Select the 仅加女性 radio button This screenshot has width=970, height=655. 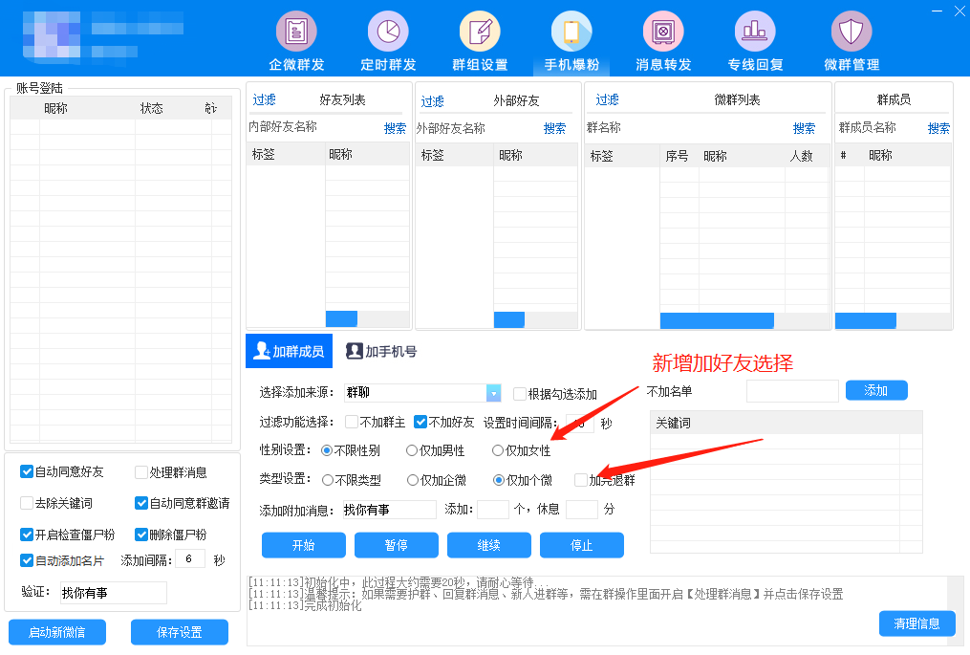click(x=498, y=450)
